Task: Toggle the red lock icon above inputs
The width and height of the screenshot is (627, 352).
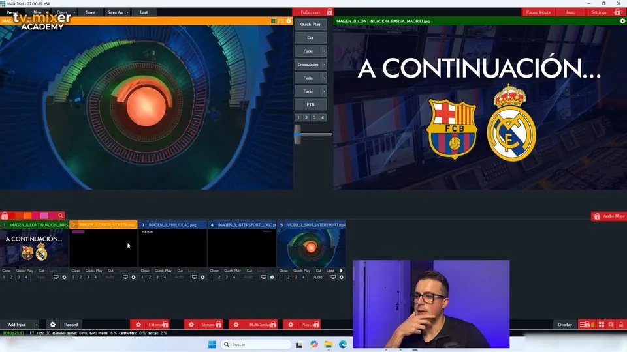Action: [x=5, y=216]
